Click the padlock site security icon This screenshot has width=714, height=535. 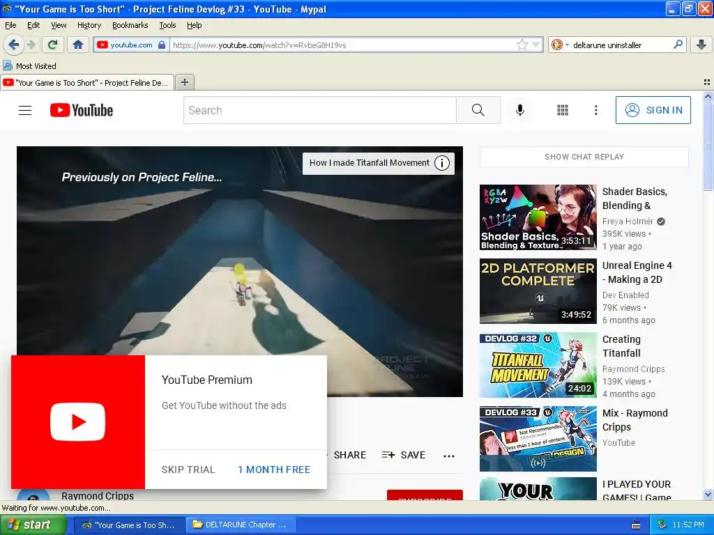pos(162,45)
